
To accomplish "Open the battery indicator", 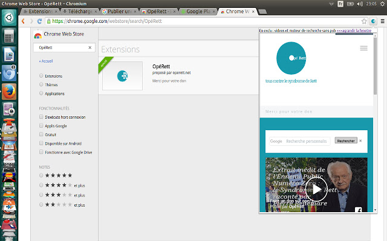I will point(350,4).
